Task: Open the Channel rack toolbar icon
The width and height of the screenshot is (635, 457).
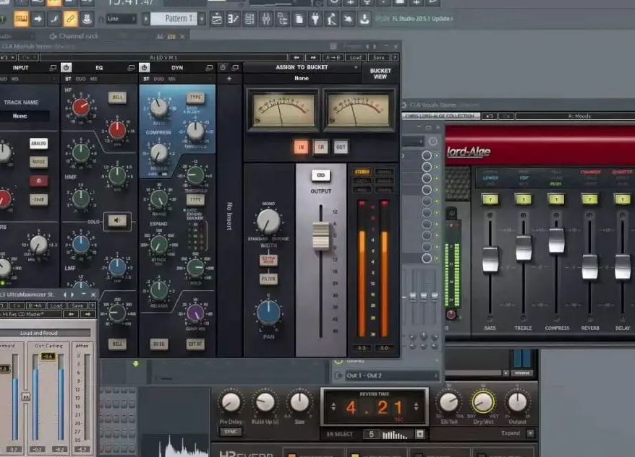Action: tap(250, 19)
